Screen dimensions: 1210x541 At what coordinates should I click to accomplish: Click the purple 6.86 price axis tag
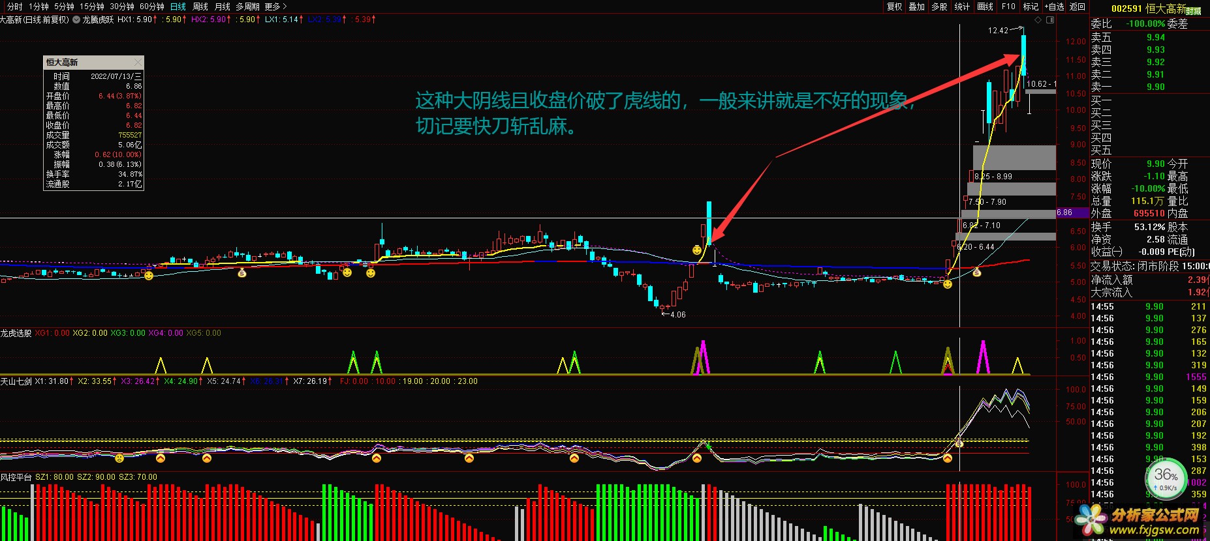pyautogui.click(x=1073, y=212)
